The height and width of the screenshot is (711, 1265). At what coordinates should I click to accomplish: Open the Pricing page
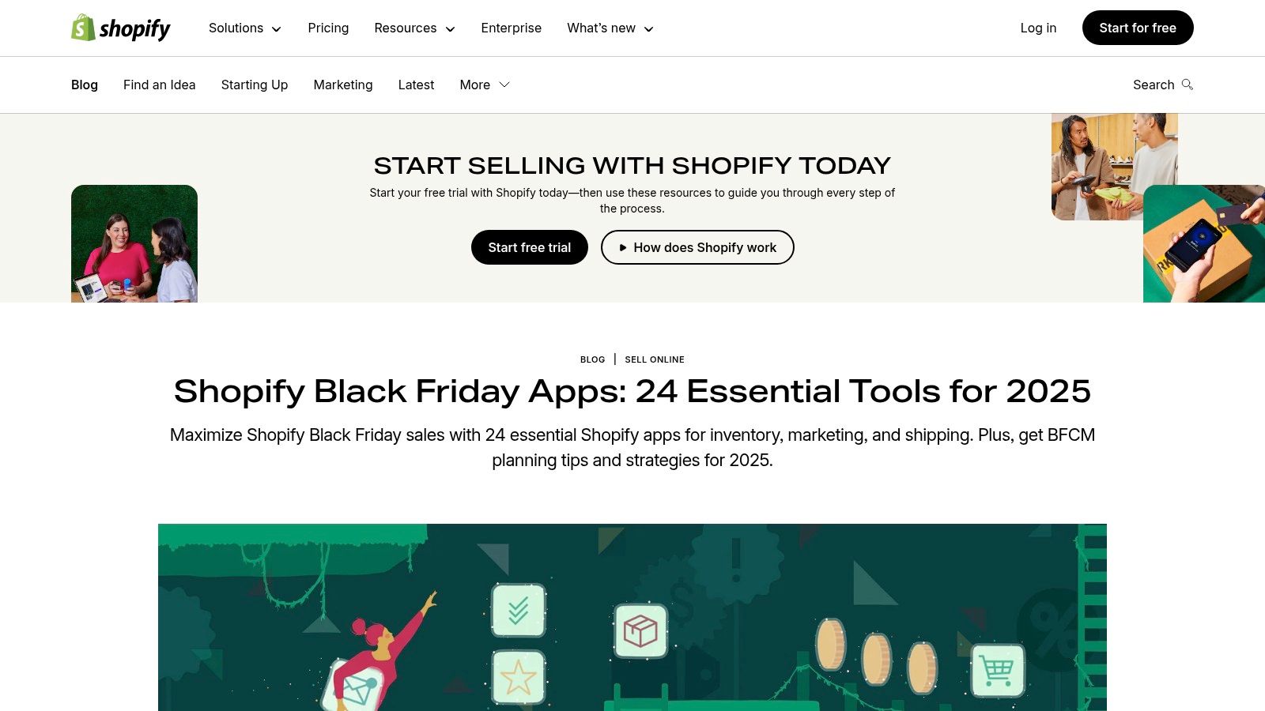click(x=328, y=28)
